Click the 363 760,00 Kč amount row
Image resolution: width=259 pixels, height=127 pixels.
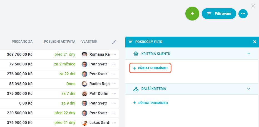[59, 55]
